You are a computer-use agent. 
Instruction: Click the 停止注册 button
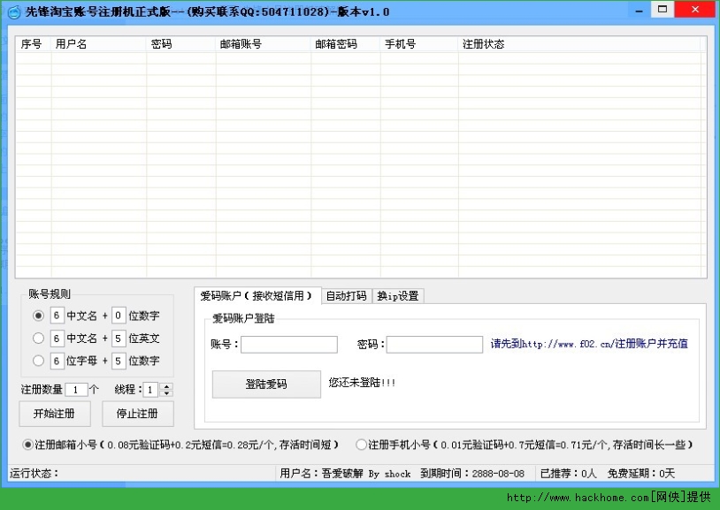click(138, 414)
